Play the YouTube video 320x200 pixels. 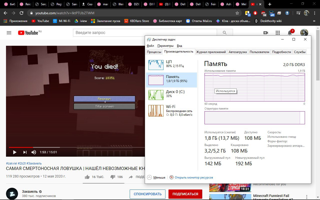[14, 152]
